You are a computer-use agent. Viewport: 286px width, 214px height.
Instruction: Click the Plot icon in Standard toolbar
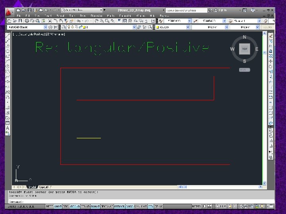pyautogui.click(x=27, y=21)
